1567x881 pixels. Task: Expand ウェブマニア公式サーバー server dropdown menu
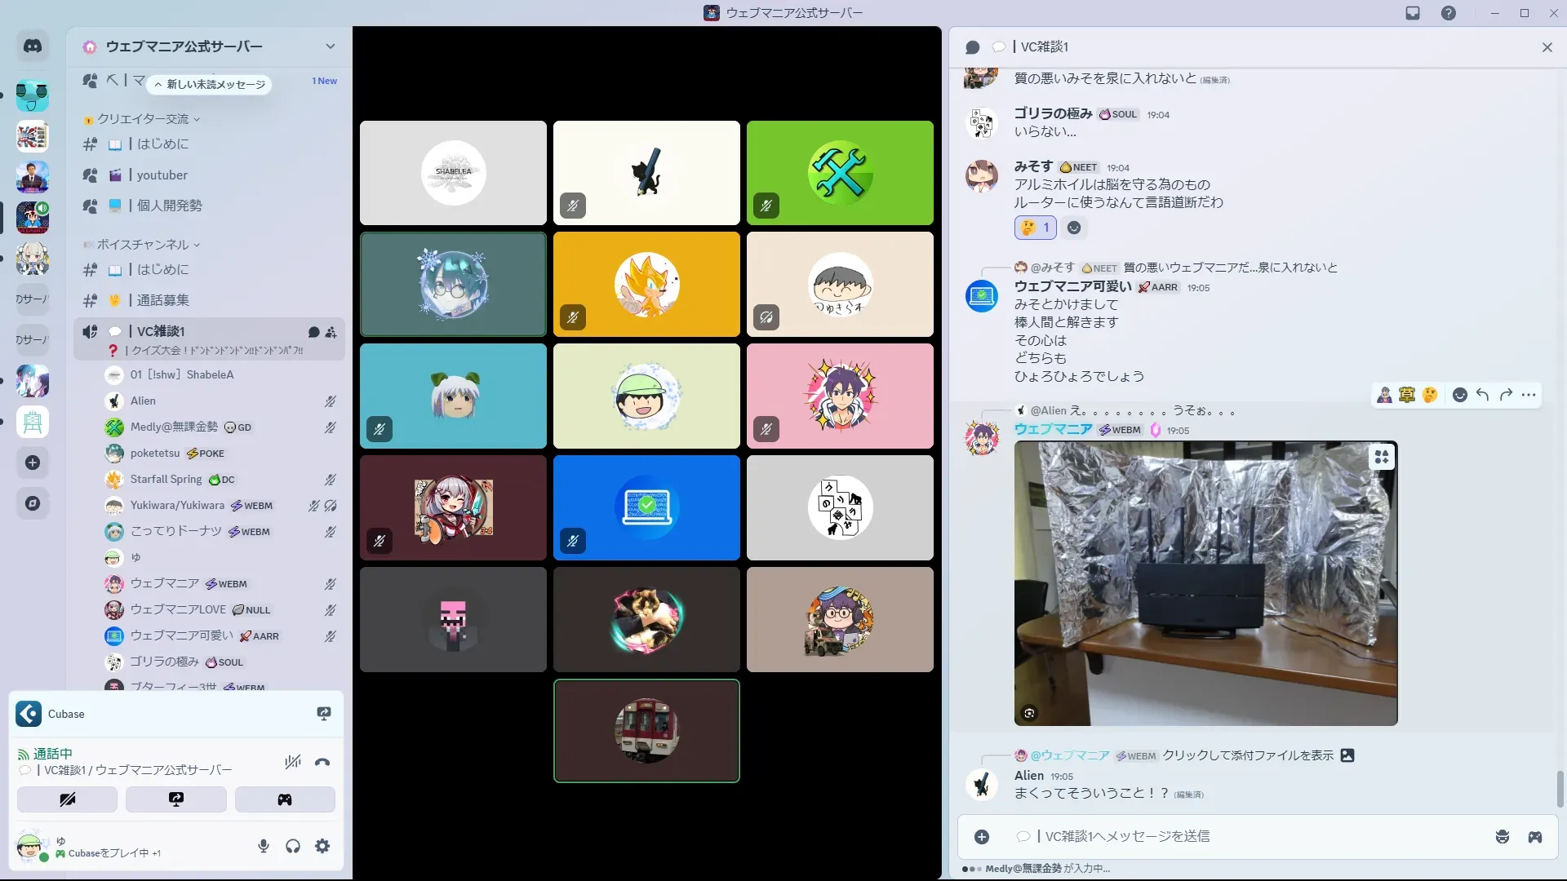(x=330, y=46)
